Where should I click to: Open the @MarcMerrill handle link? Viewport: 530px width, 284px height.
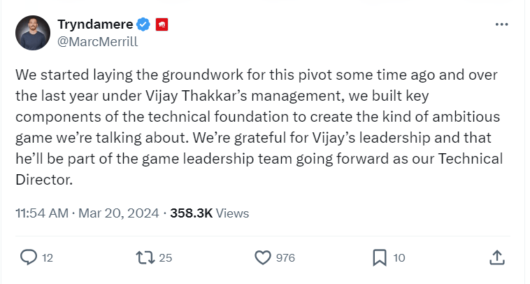pos(97,41)
